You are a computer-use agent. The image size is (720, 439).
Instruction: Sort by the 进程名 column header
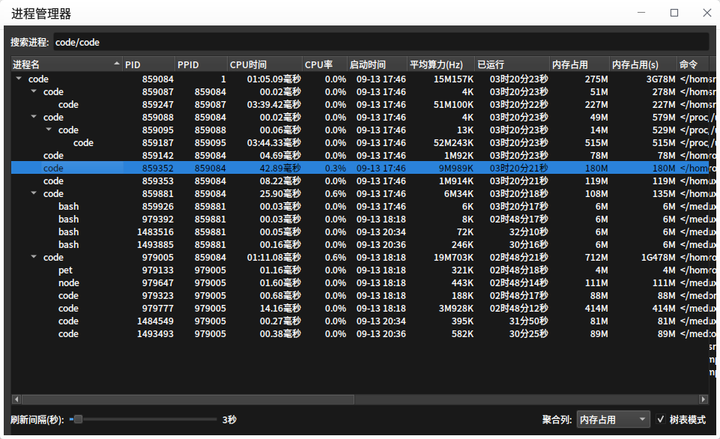tap(67, 64)
